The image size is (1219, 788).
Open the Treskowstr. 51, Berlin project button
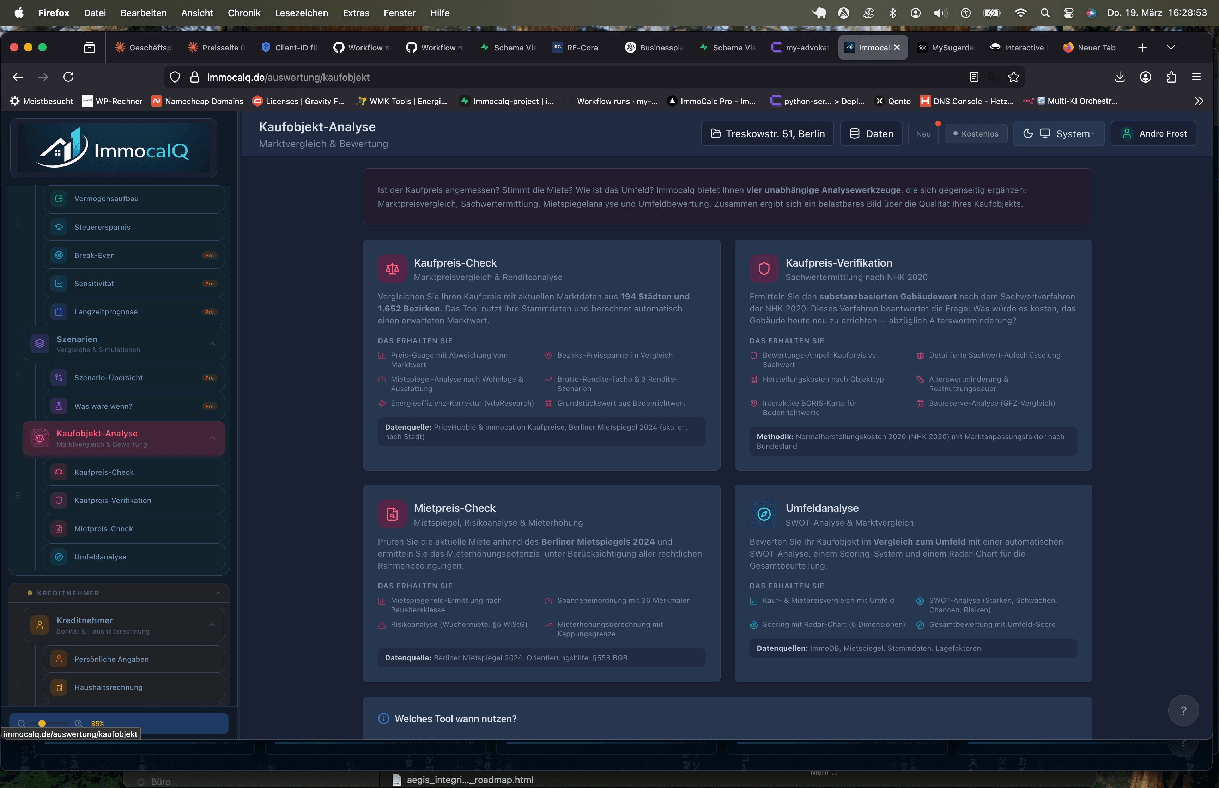tap(767, 134)
